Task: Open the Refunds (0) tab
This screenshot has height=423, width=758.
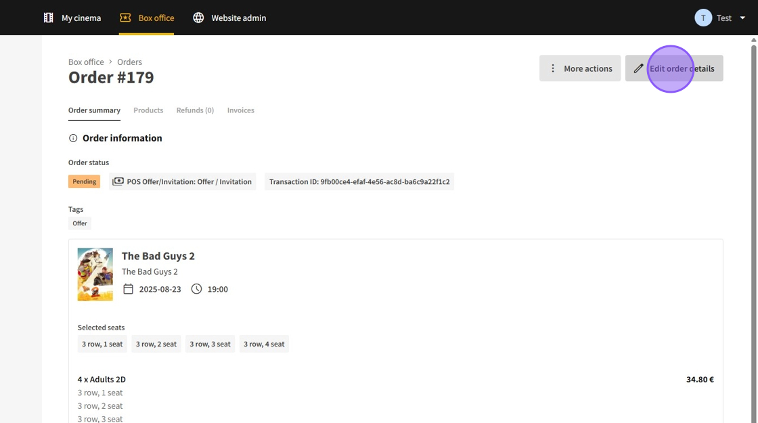Action: 195,110
